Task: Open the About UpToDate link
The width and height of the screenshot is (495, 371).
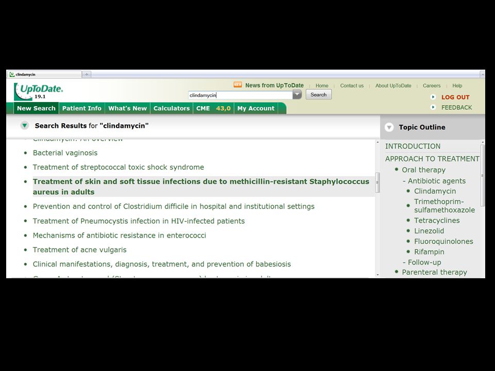Action: pyautogui.click(x=393, y=86)
